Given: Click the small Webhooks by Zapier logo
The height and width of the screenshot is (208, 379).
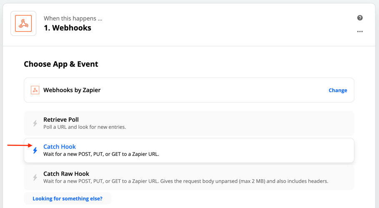Looking at the screenshot, I should tap(35, 90).
